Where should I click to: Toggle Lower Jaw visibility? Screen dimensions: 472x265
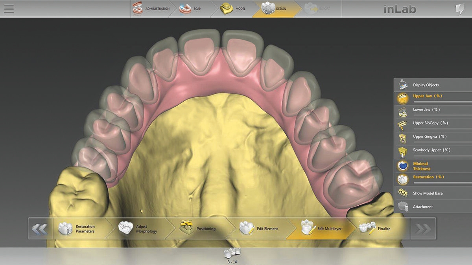pos(402,111)
